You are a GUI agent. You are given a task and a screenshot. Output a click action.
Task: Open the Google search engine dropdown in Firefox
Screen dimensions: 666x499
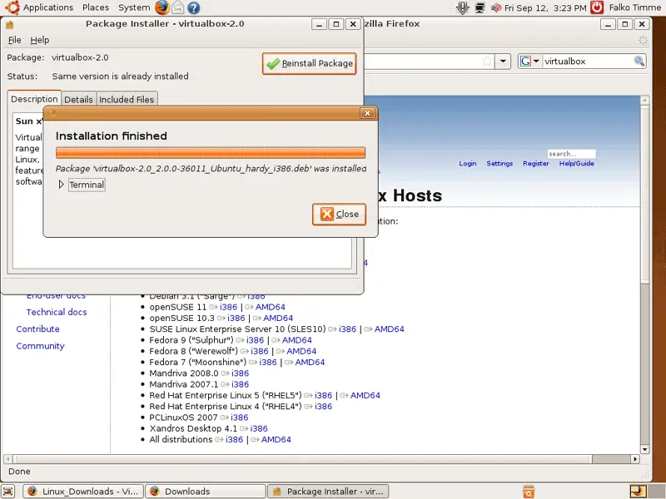point(529,62)
